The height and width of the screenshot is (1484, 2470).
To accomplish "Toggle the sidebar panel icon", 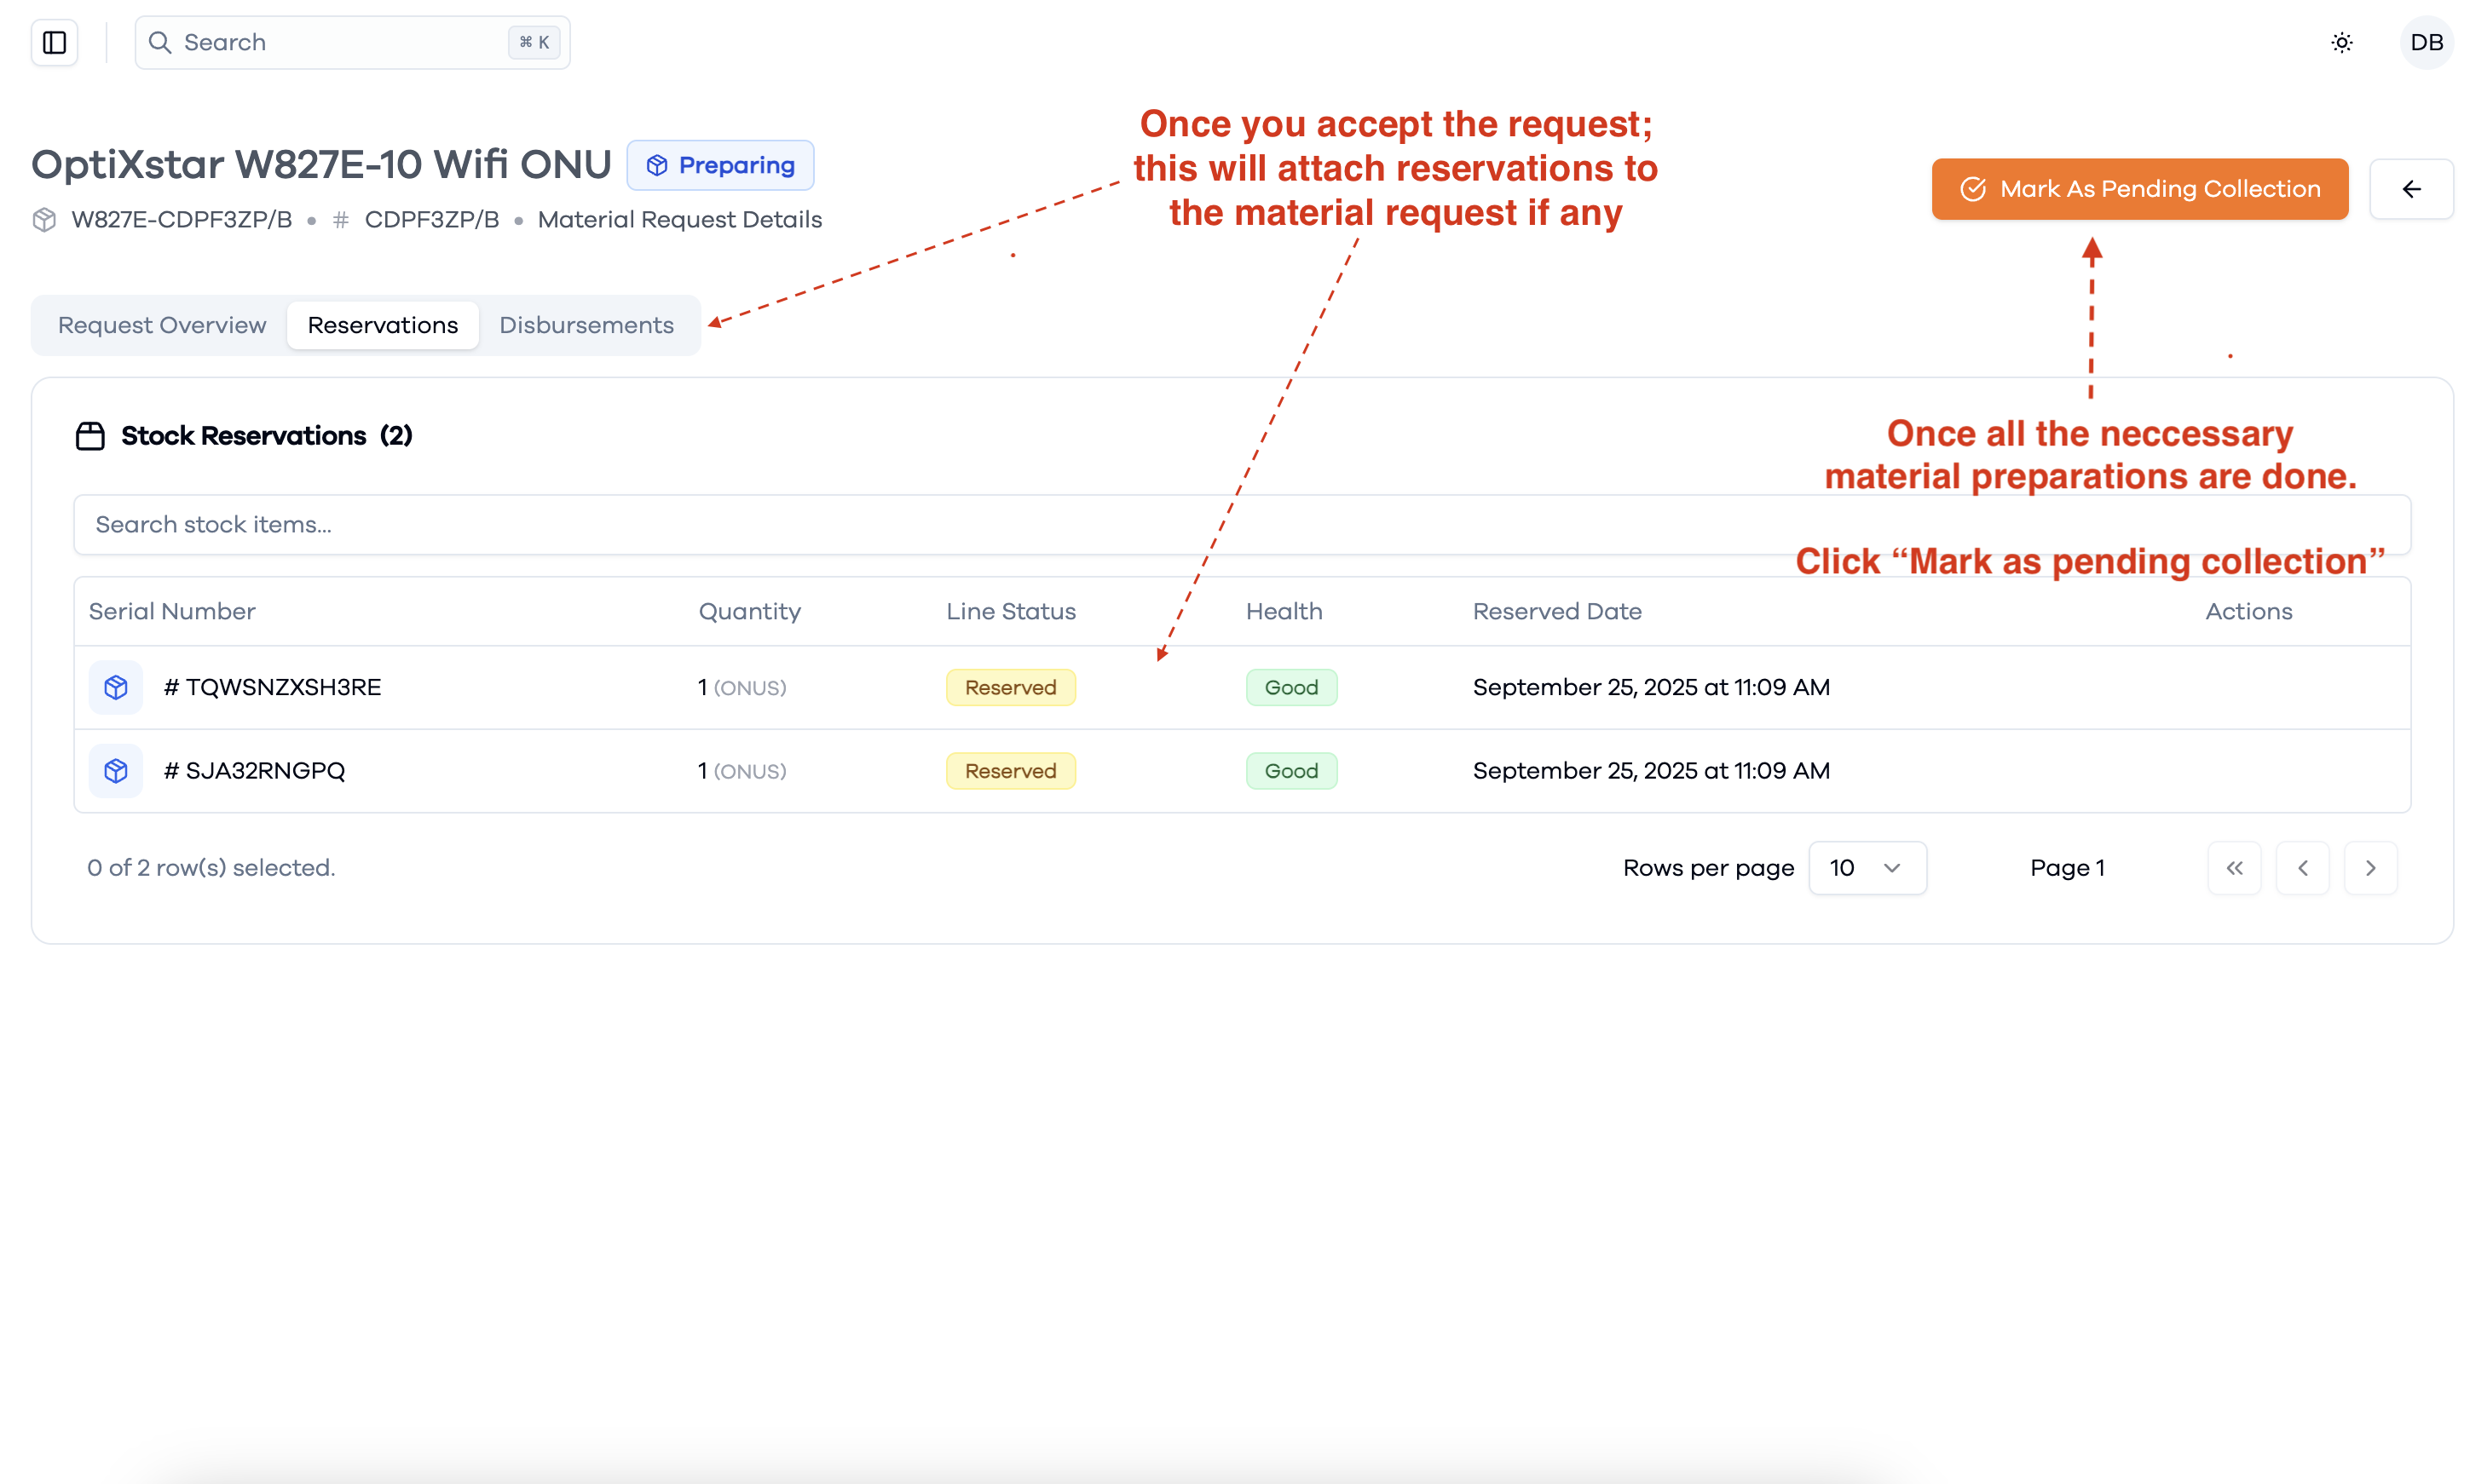I will point(54,42).
